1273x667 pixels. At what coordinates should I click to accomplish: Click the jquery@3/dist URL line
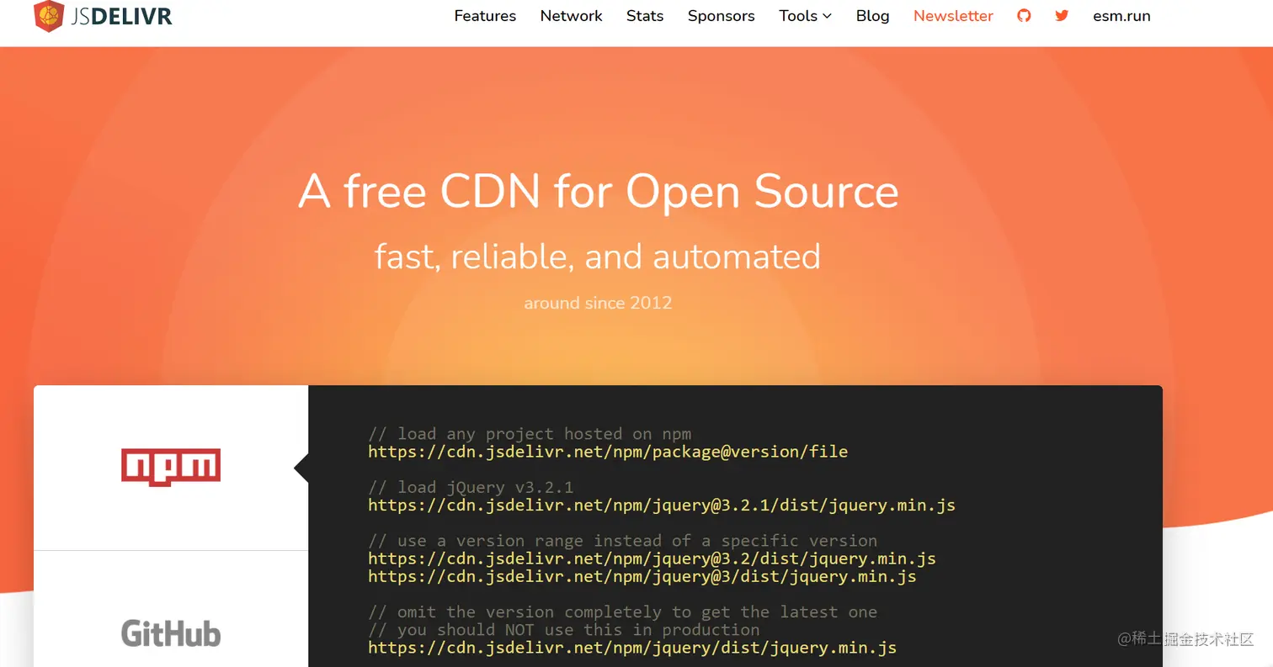[x=642, y=577]
